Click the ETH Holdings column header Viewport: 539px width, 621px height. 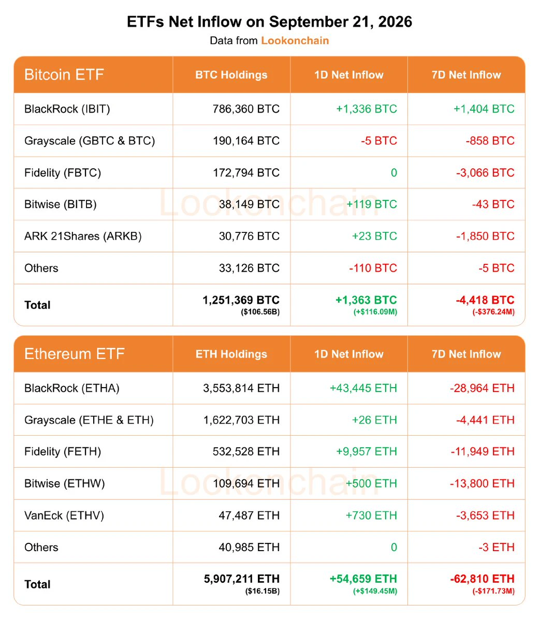tap(231, 354)
